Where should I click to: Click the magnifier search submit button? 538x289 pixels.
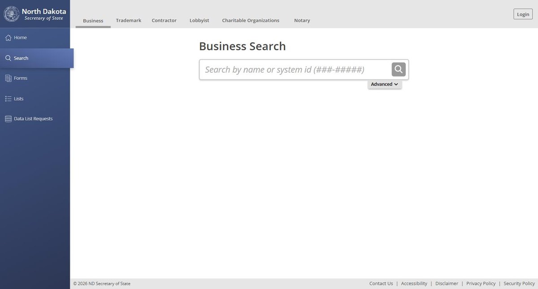399,69
